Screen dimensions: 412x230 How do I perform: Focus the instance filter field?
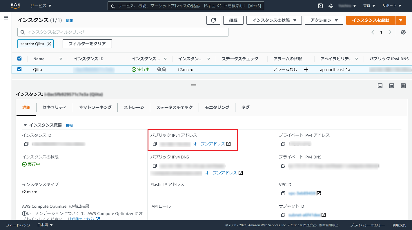[123, 32]
